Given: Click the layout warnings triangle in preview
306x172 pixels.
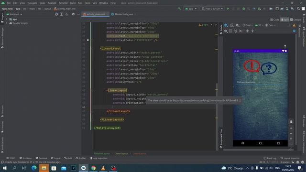Looking at the screenshot, I should [x=294, y=25].
